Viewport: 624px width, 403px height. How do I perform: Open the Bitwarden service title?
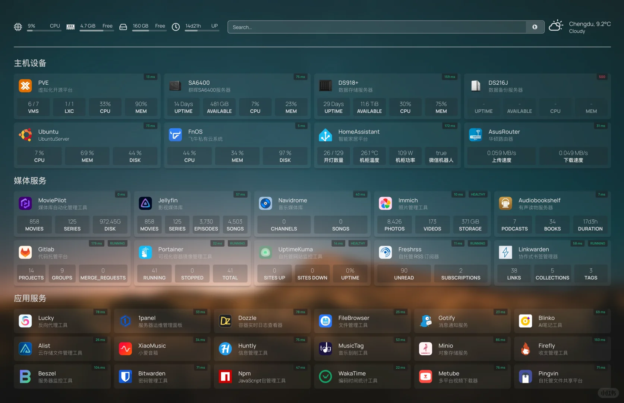pyautogui.click(x=152, y=374)
